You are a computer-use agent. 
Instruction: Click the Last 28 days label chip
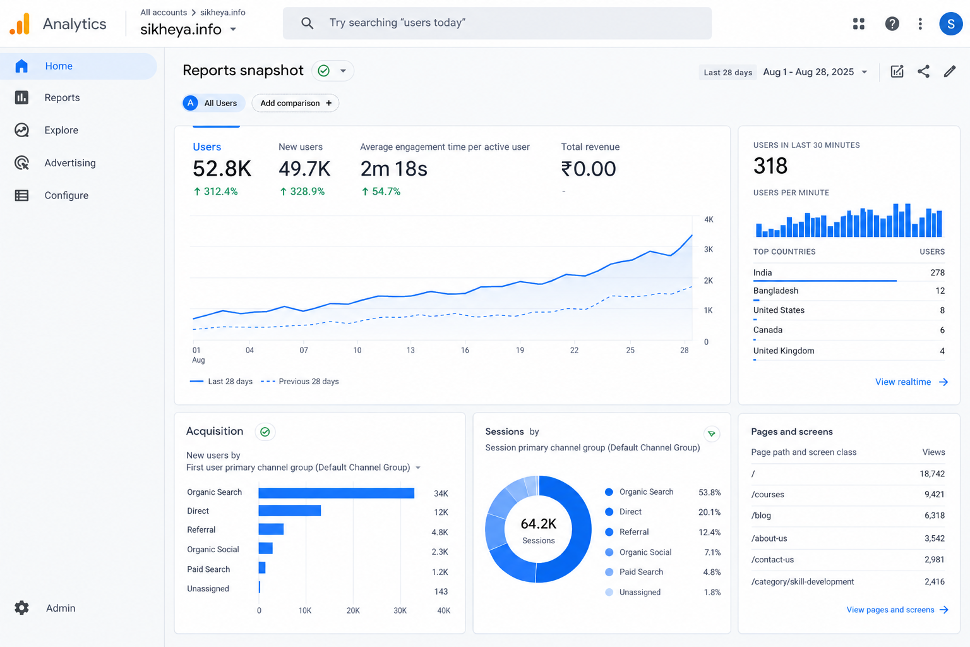point(727,72)
